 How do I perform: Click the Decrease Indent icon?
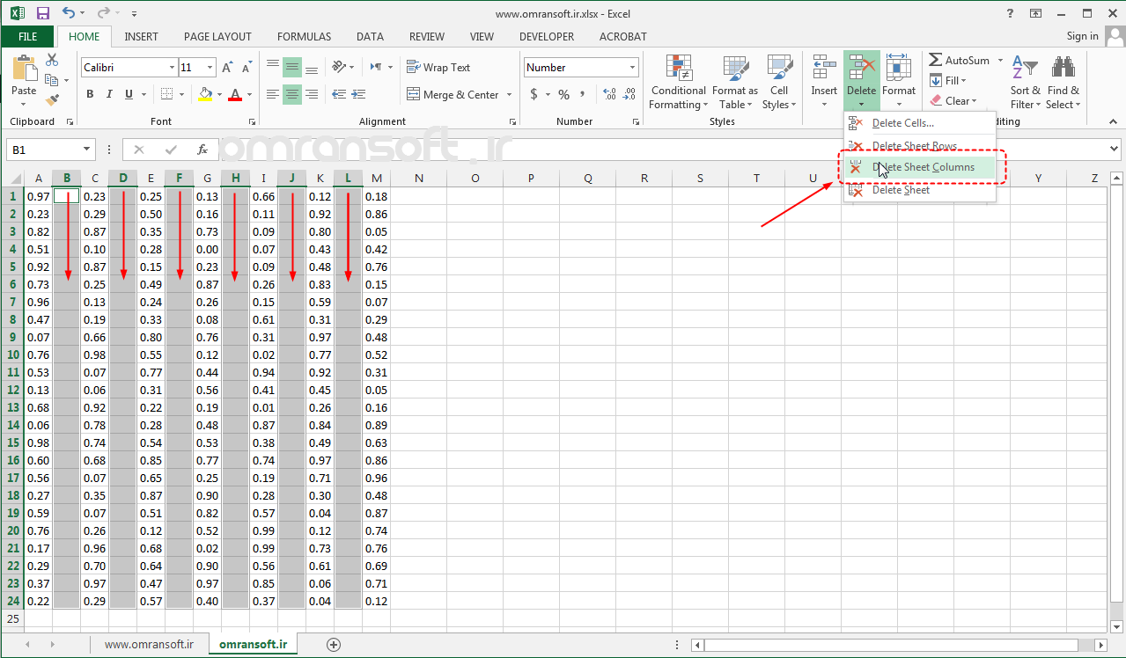[339, 94]
